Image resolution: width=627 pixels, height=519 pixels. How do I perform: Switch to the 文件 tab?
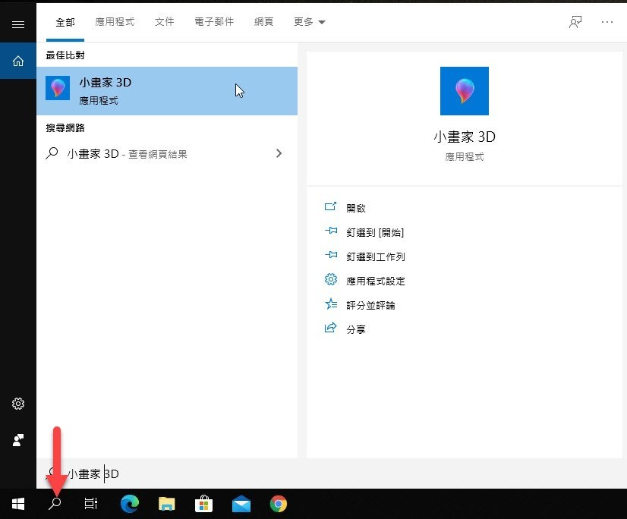[165, 21]
